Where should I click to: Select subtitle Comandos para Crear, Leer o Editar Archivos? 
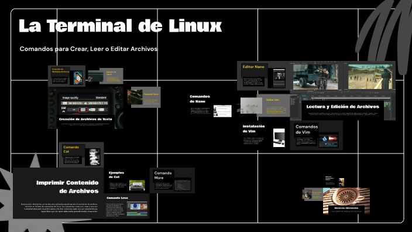click(x=88, y=49)
